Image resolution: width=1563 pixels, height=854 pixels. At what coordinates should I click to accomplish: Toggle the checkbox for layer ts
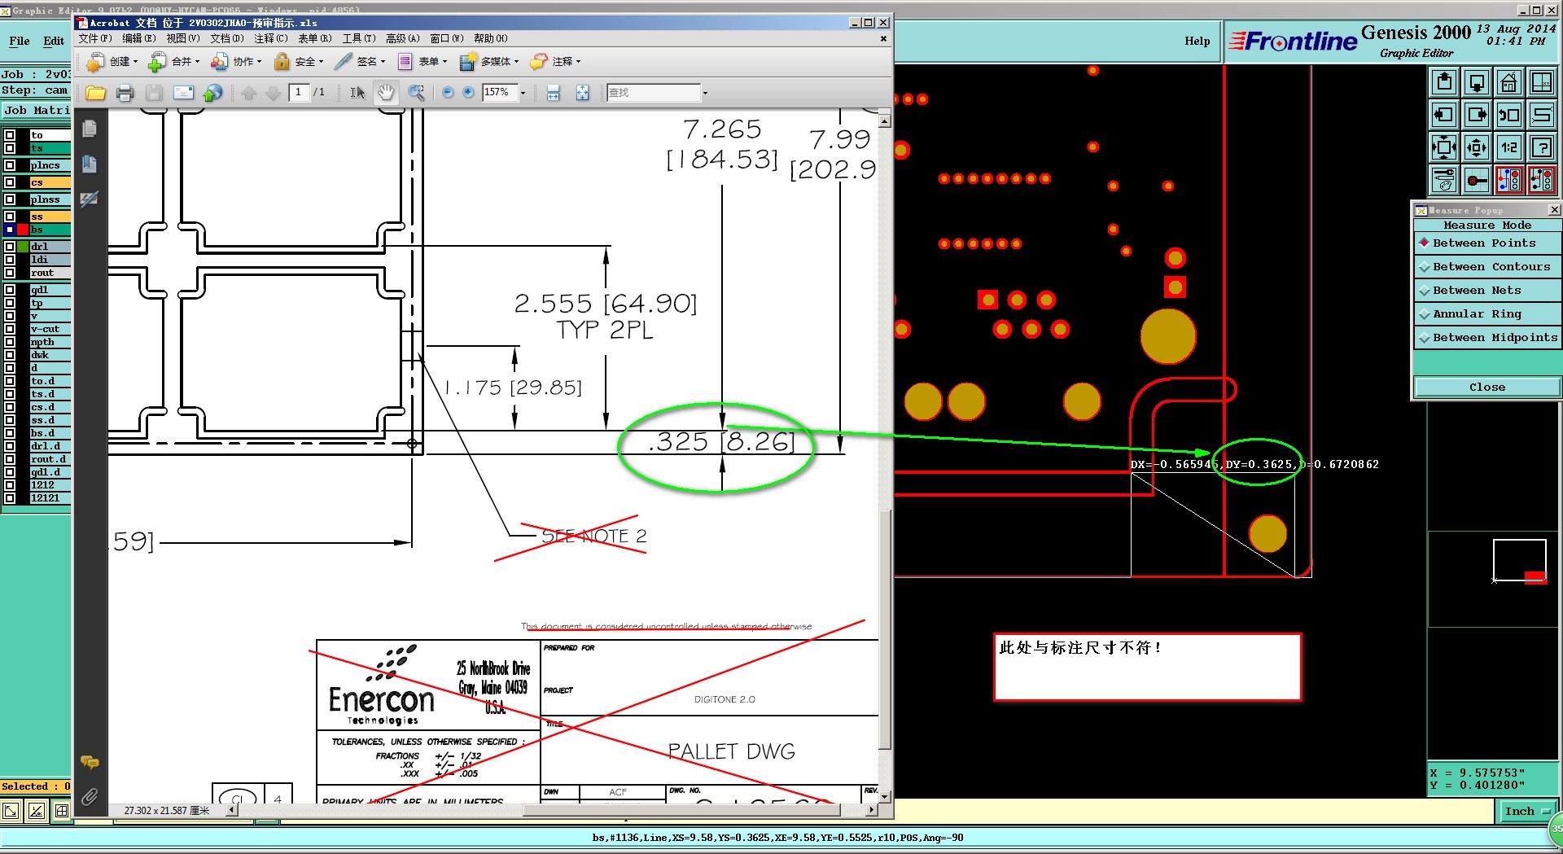point(10,148)
